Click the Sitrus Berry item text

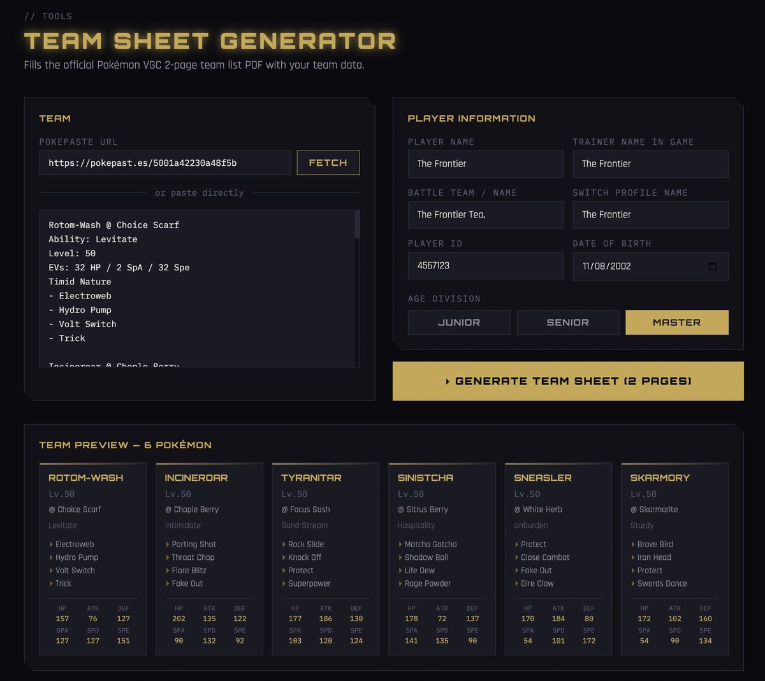click(x=423, y=509)
